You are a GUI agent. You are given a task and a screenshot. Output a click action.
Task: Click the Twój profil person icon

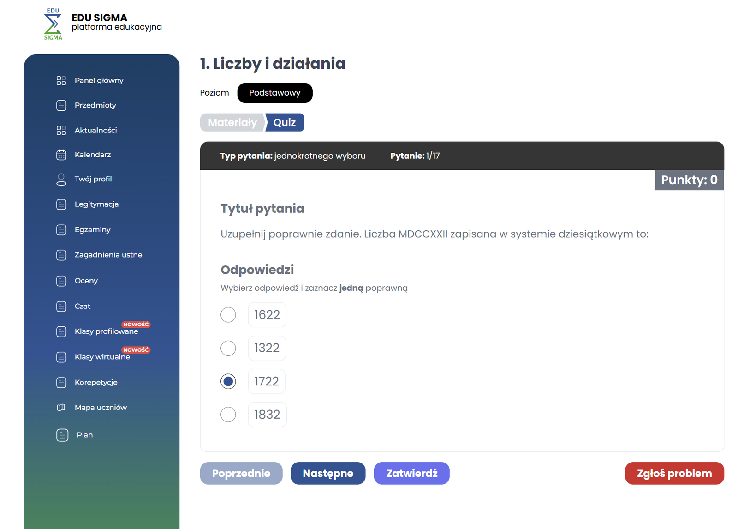pos(61,180)
